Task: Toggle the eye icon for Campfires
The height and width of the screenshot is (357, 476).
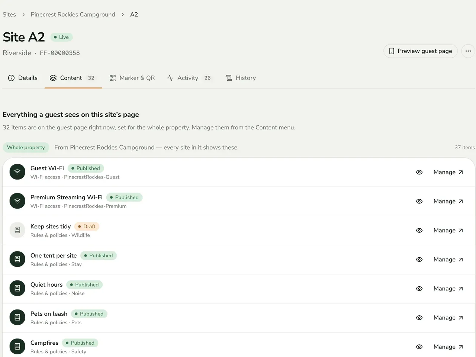Action: click(x=419, y=347)
